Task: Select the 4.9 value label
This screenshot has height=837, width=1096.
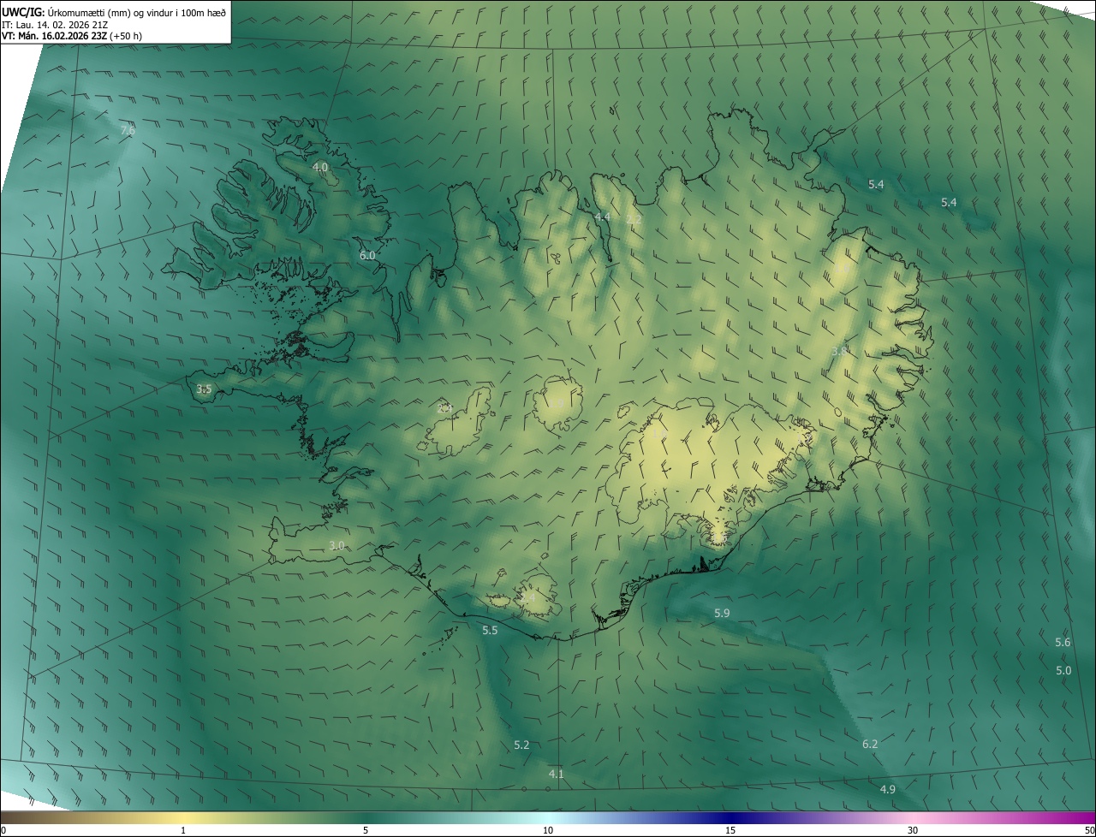Action: [888, 789]
